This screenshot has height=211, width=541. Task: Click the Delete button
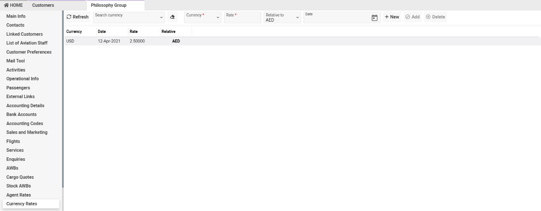tap(435, 17)
